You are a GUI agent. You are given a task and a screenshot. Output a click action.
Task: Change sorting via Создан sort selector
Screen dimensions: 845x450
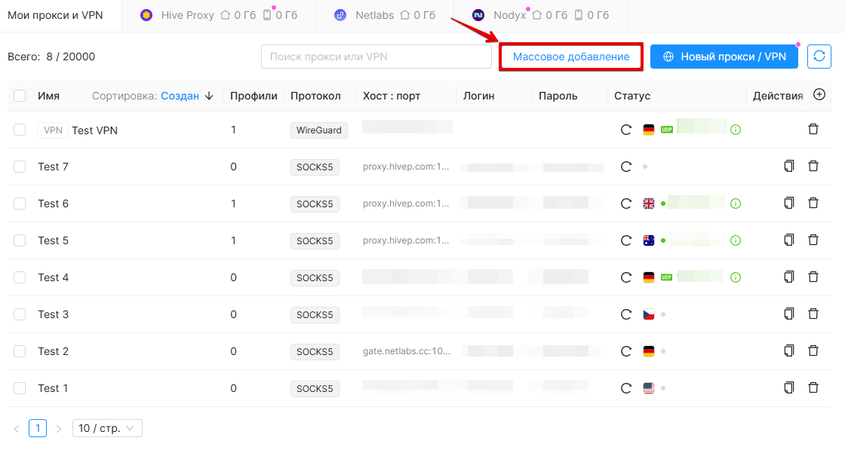tap(180, 96)
